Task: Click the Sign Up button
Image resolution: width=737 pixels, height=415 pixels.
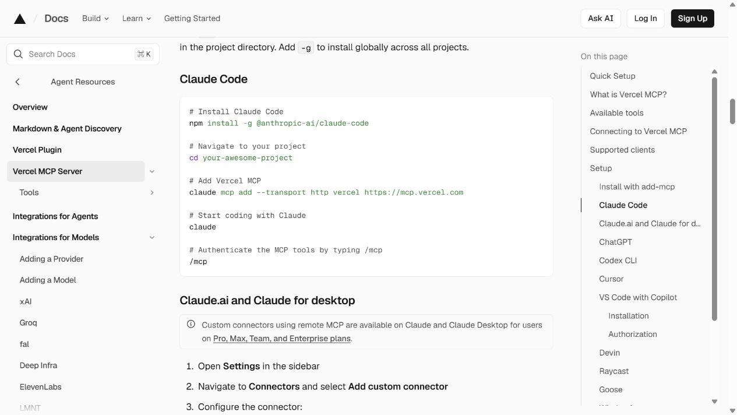Action: [692, 19]
